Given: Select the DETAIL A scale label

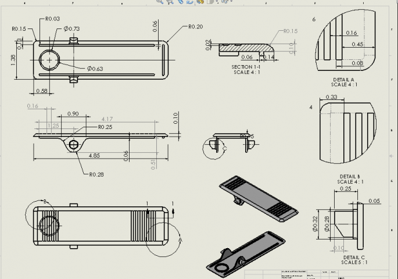Looking at the screenshot, I should coord(344,84).
